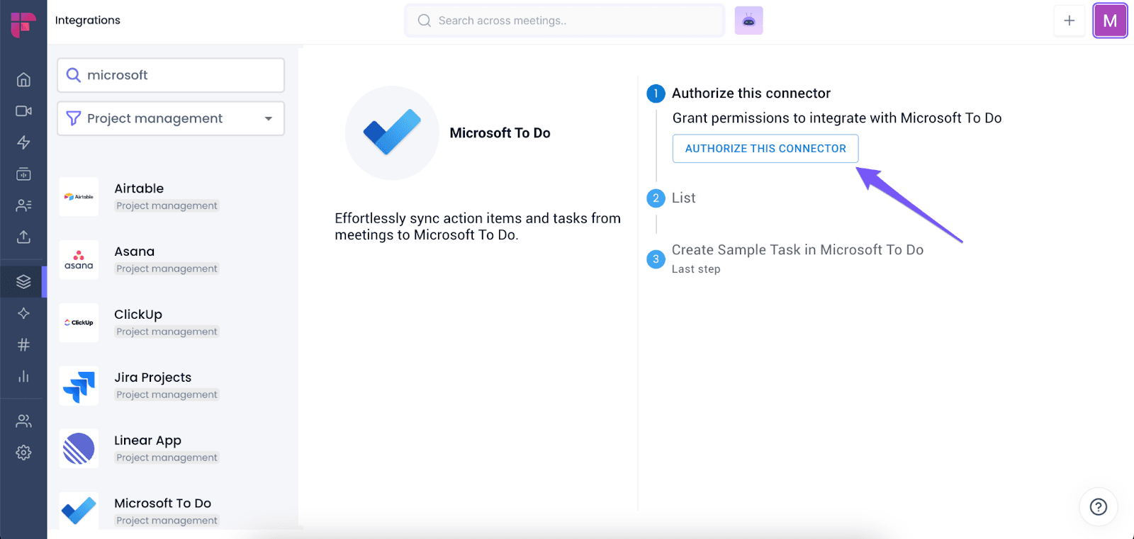Open the stacked layers integrations icon
This screenshot has height=539, width=1134.
23,282
